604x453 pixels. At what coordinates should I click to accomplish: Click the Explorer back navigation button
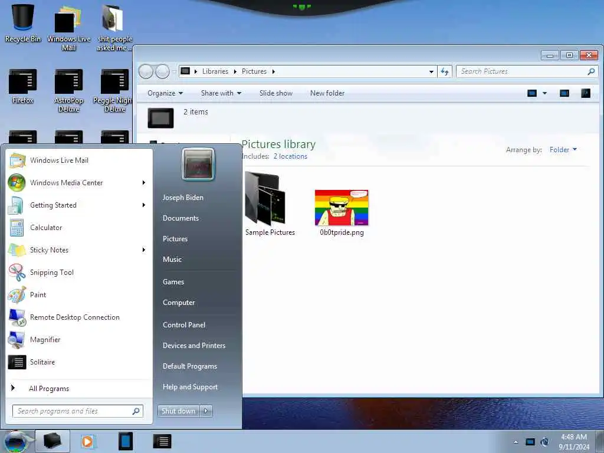(x=146, y=71)
